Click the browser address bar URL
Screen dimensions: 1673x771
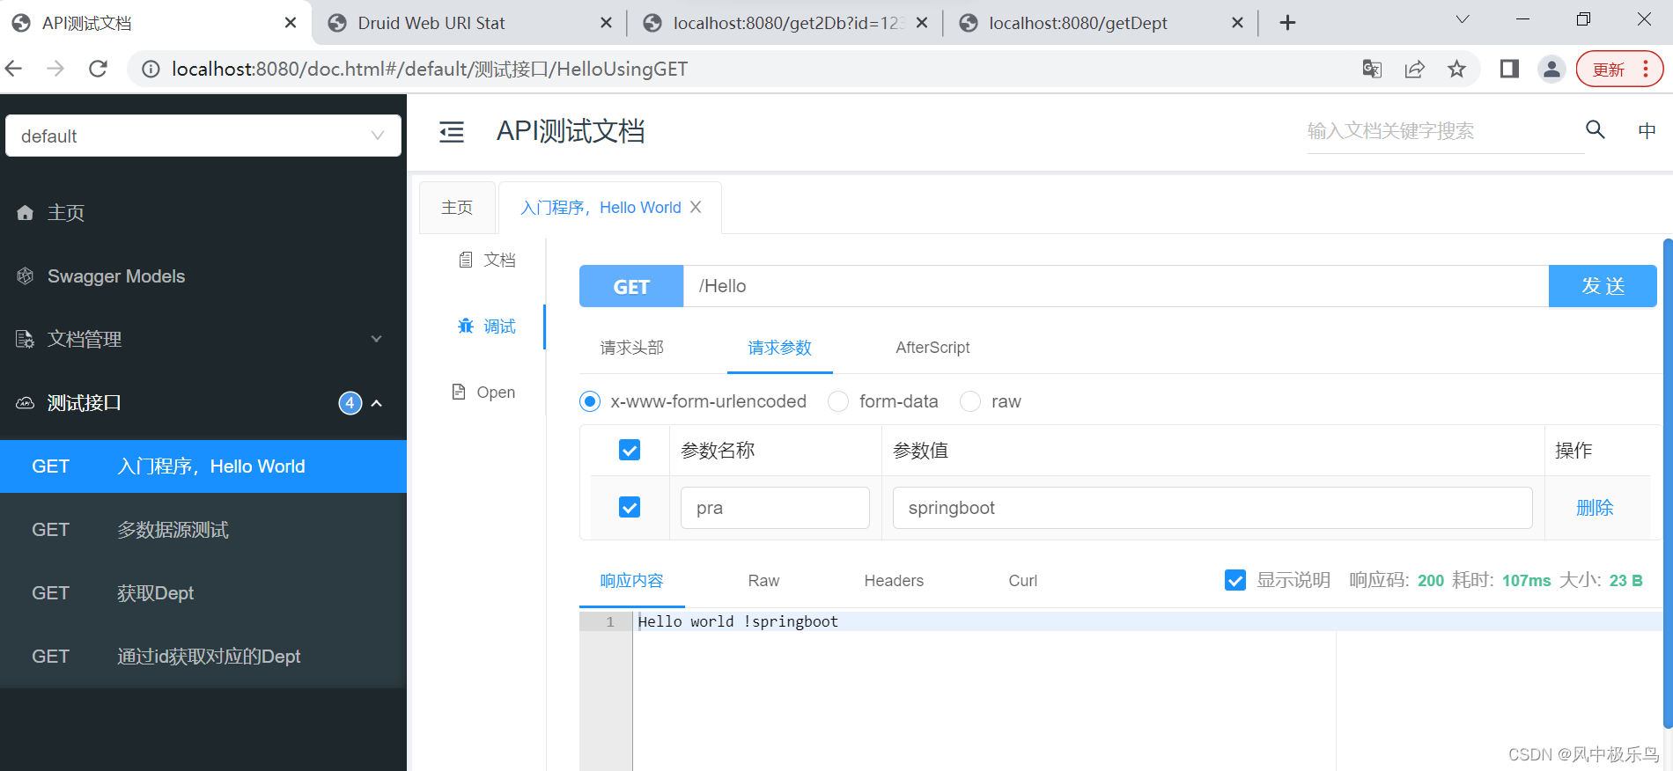(x=430, y=69)
